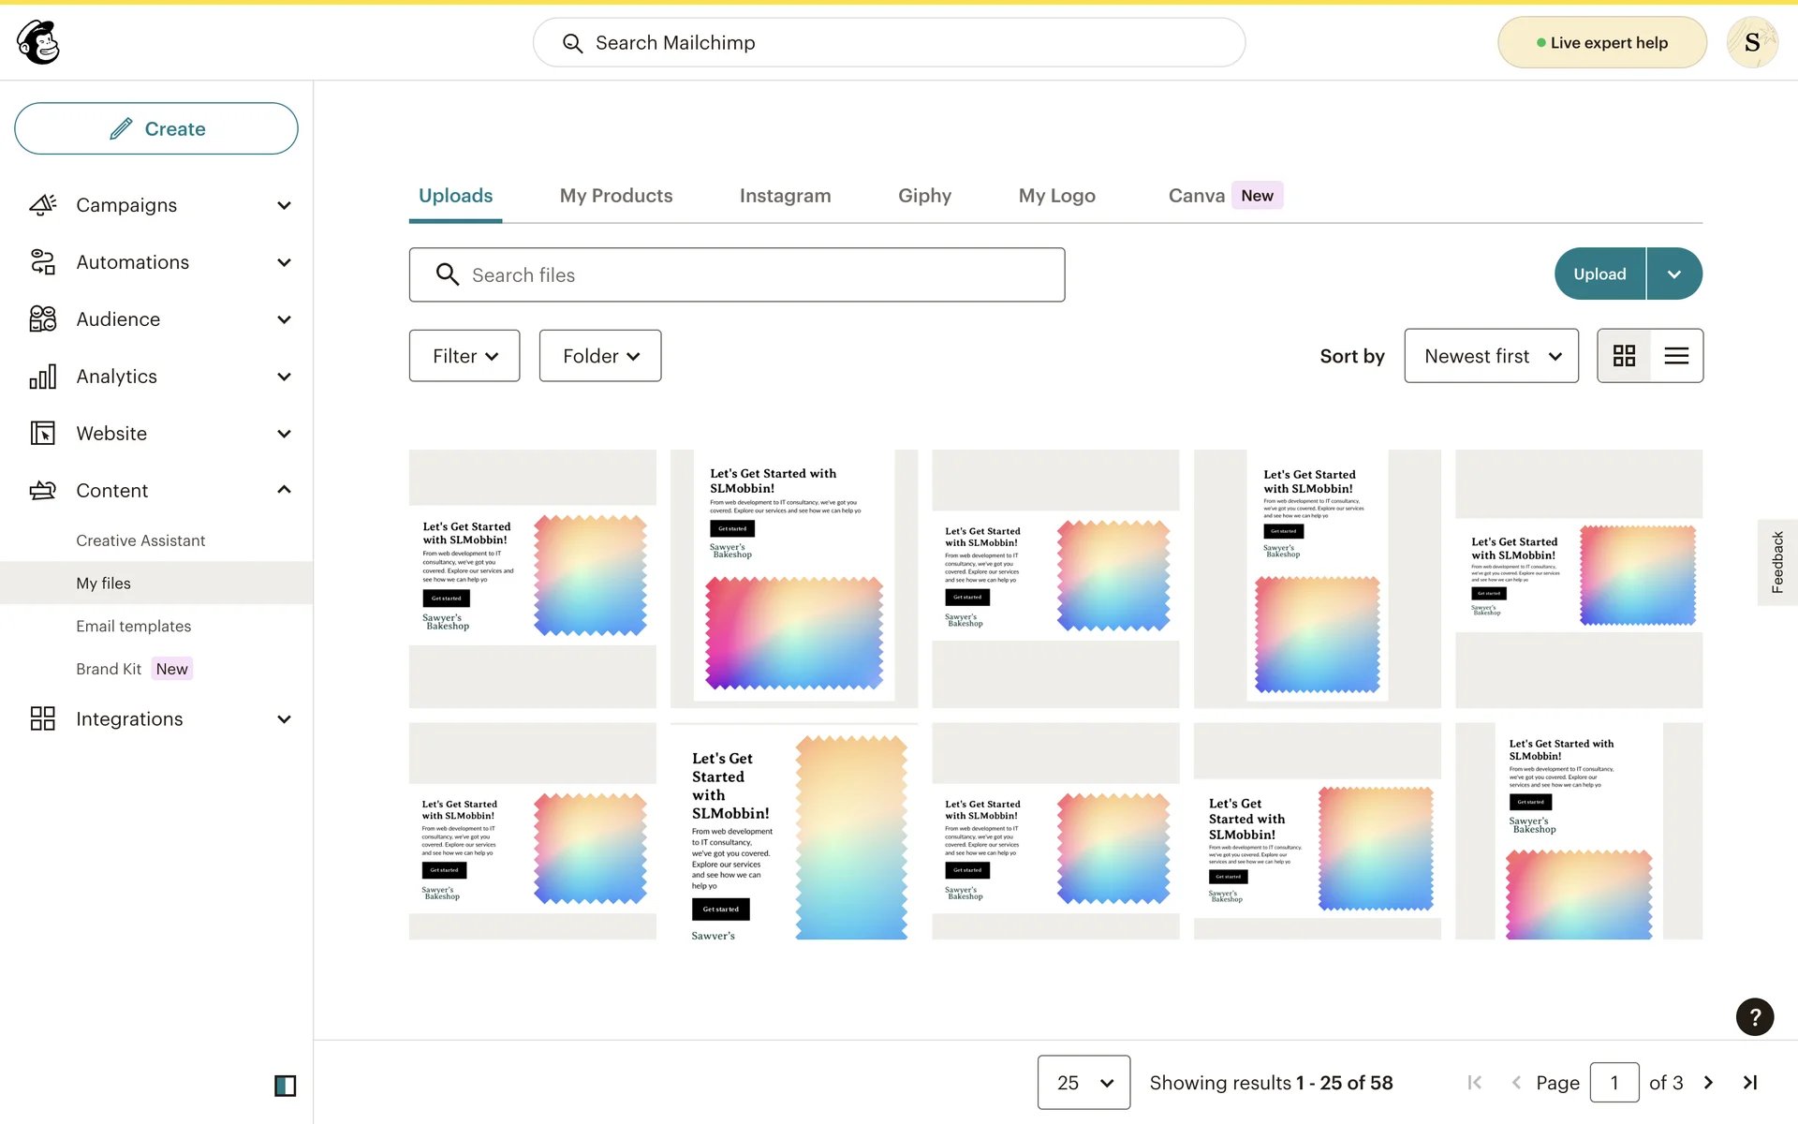Click the Audience sidebar icon
This screenshot has width=1798, height=1124.
point(43,319)
